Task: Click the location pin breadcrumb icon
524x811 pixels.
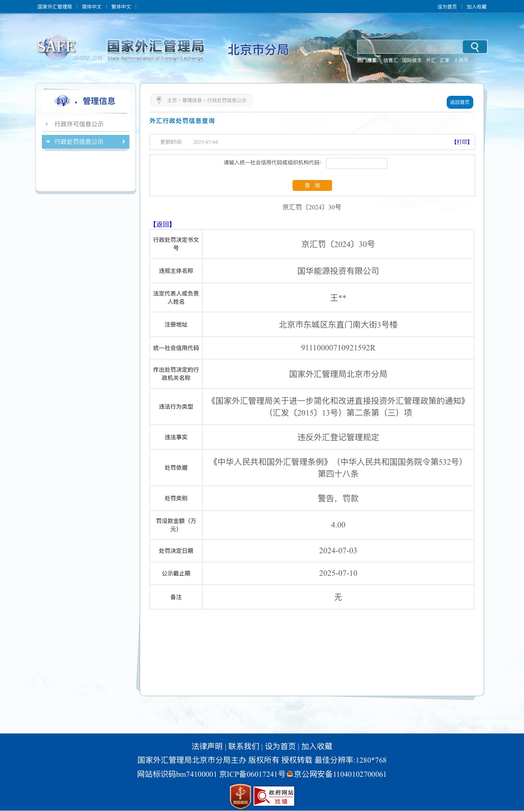Action: click(159, 100)
